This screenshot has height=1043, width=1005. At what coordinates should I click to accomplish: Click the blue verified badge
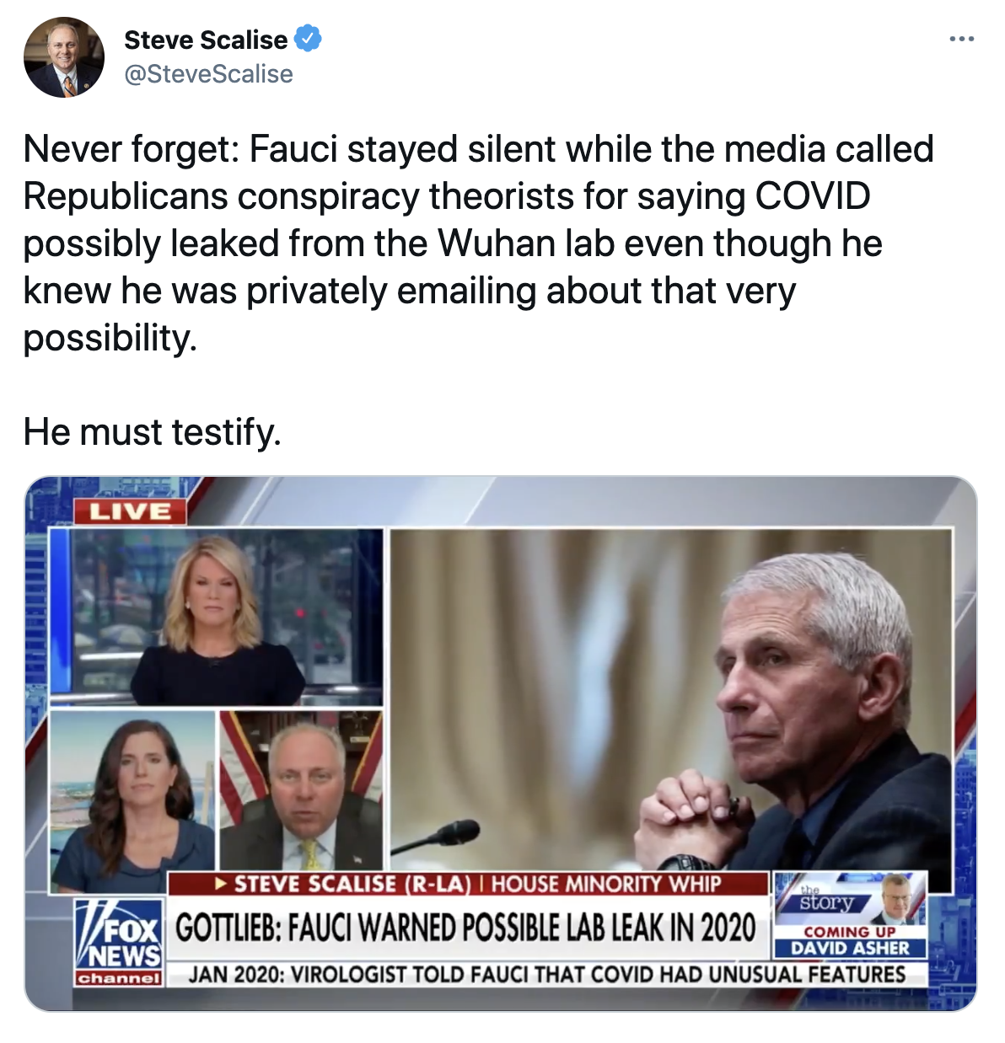point(308,39)
